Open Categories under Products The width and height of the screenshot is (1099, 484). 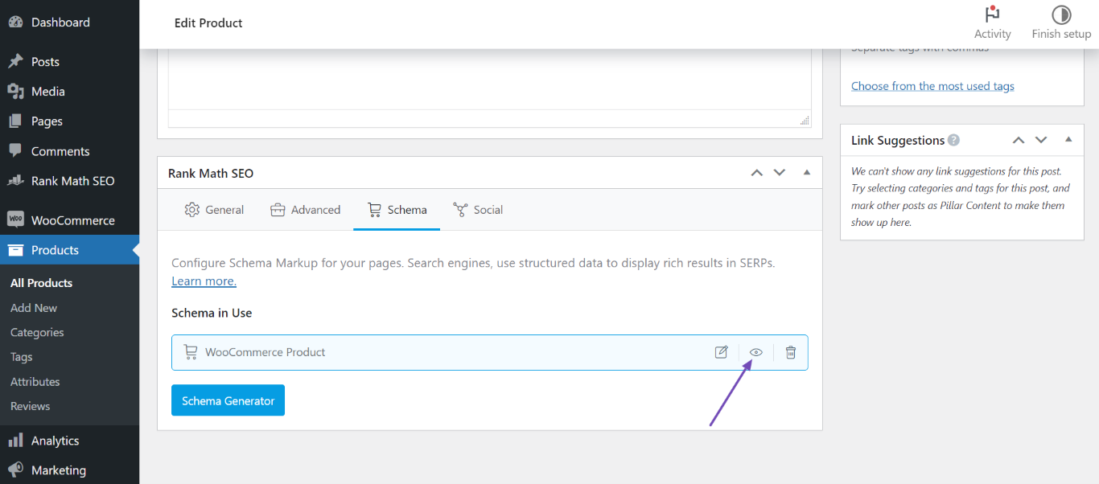pos(37,332)
